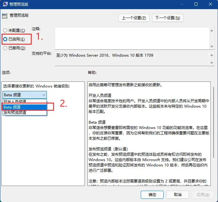Click inside the 注释 comment text box
The height and width of the screenshot is (202, 218).
pyautogui.click(x=133, y=38)
